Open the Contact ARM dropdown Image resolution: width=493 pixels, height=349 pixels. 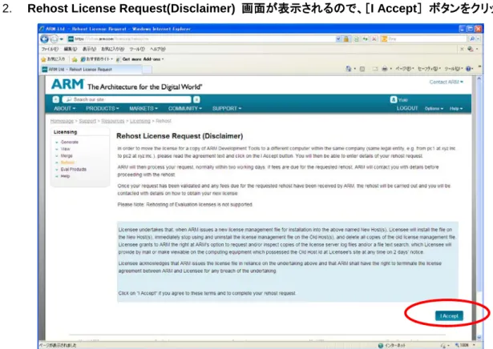pyautogui.click(x=447, y=82)
